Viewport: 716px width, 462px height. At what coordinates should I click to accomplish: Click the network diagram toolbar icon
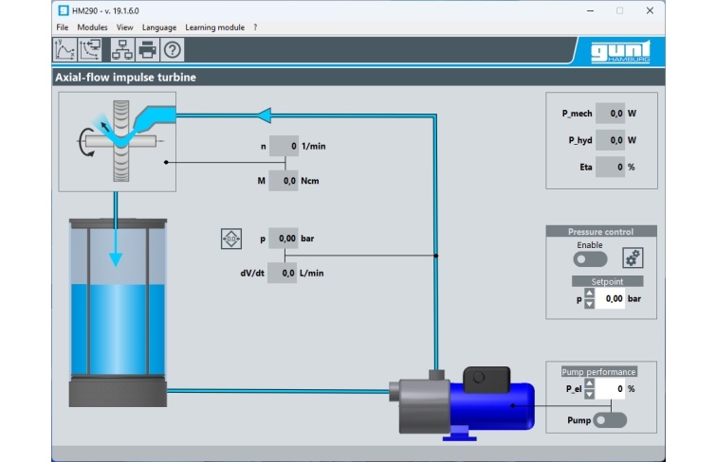pyautogui.click(x=122, y=50)
